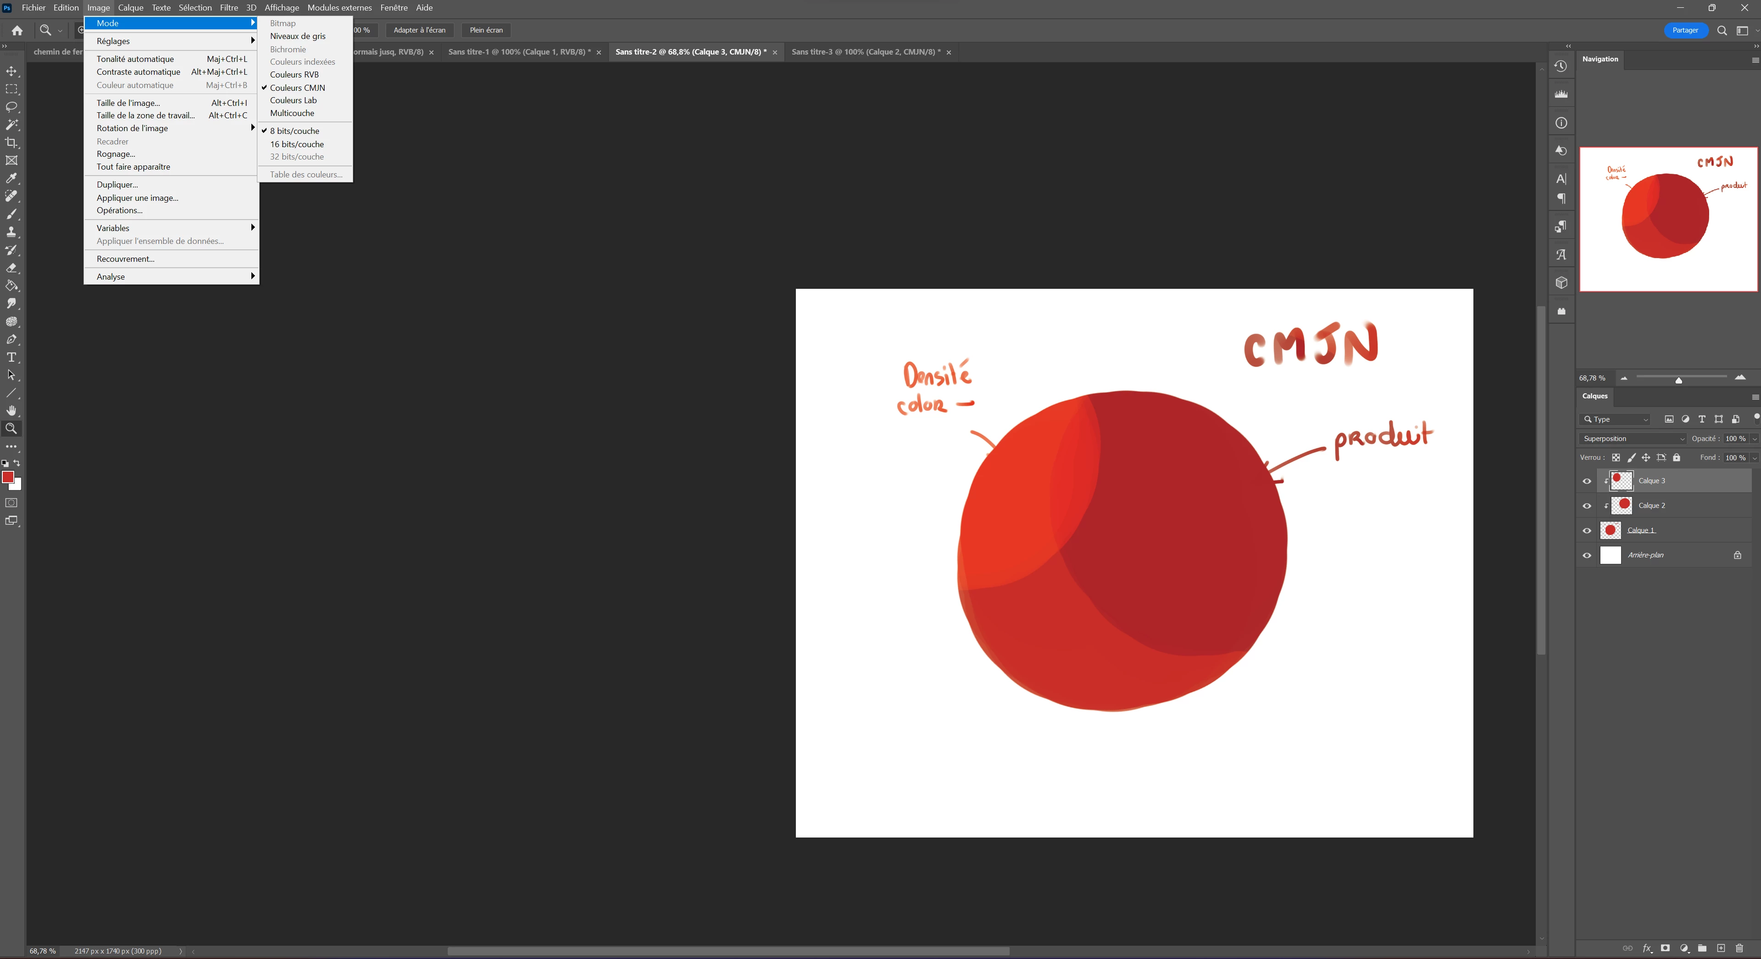
Task: Hide the Calque 3 layer
Action: 1587,481
